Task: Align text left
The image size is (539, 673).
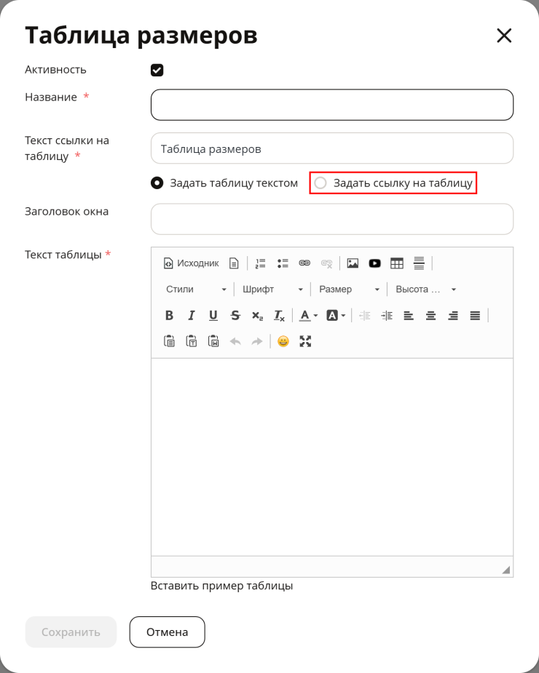Action: point(409,316)
